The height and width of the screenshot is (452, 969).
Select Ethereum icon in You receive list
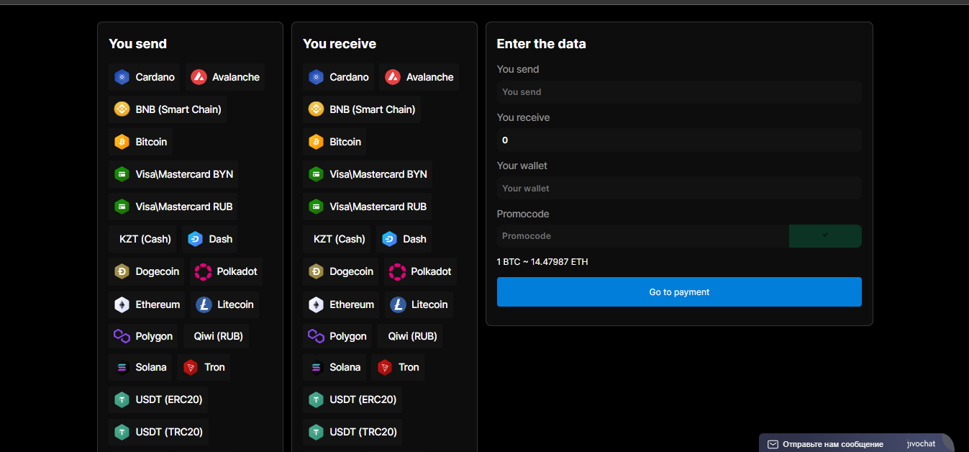point(316,304)
